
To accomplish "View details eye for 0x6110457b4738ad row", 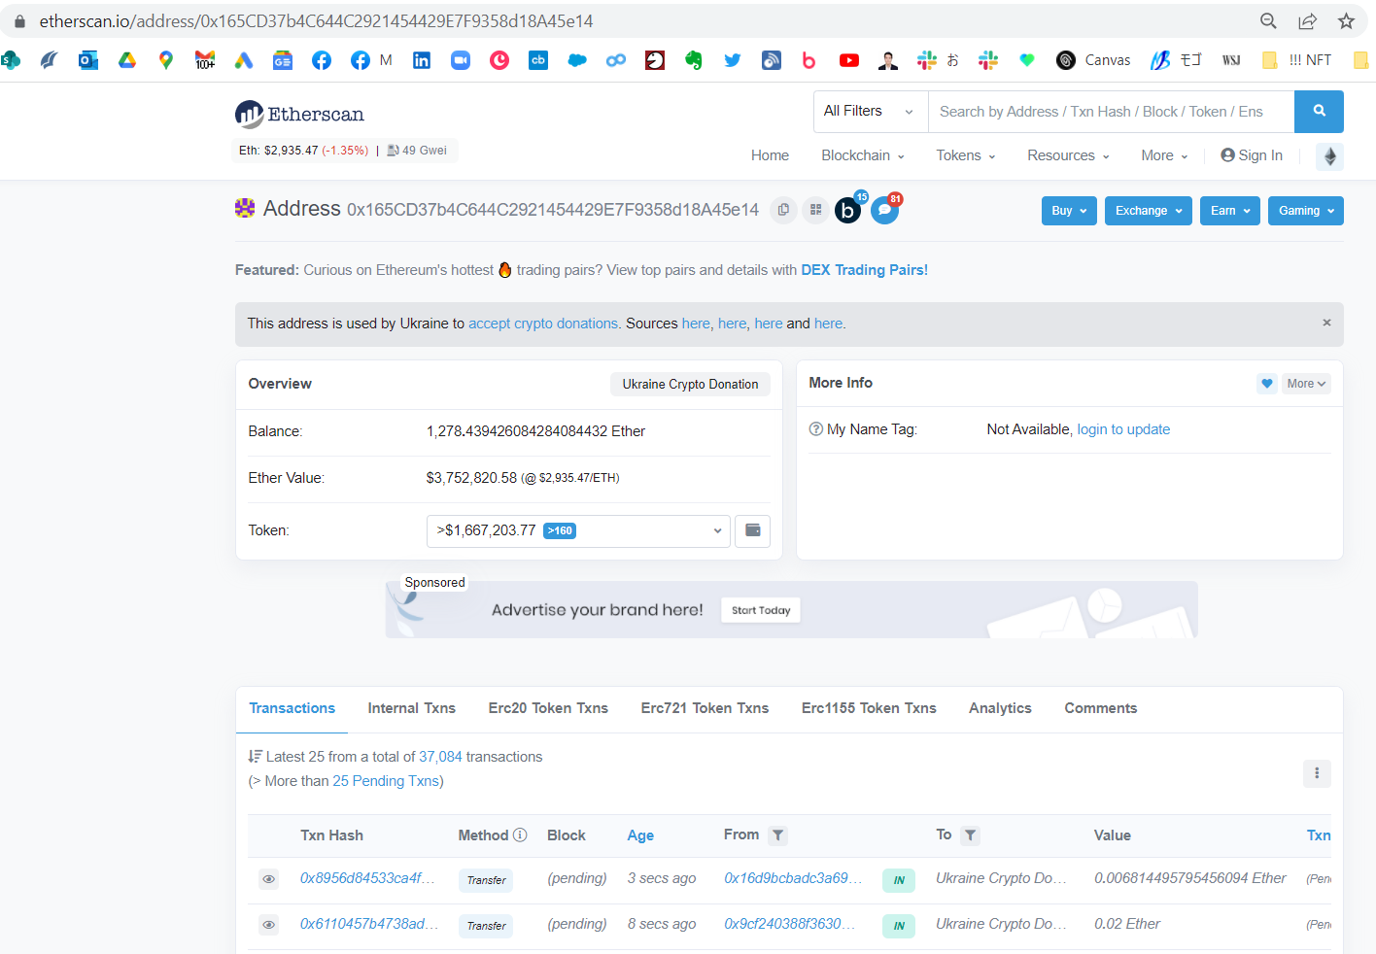I will [269, 925].
